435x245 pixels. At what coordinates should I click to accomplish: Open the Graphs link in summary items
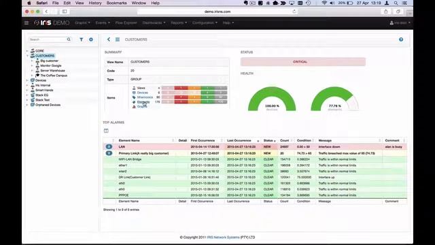(142, 106)
